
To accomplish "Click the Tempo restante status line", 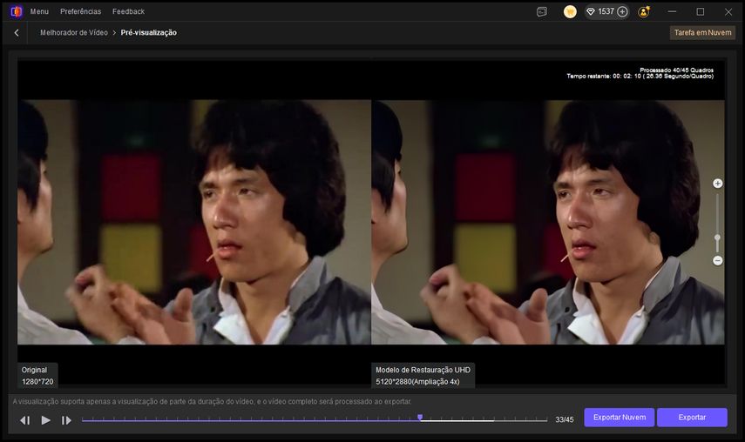I will pos(640,77).
